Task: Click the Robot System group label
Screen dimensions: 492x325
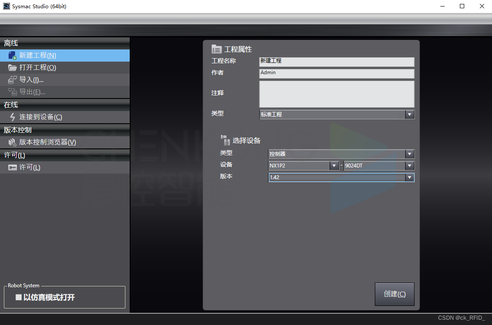Action: click(23, 286)
